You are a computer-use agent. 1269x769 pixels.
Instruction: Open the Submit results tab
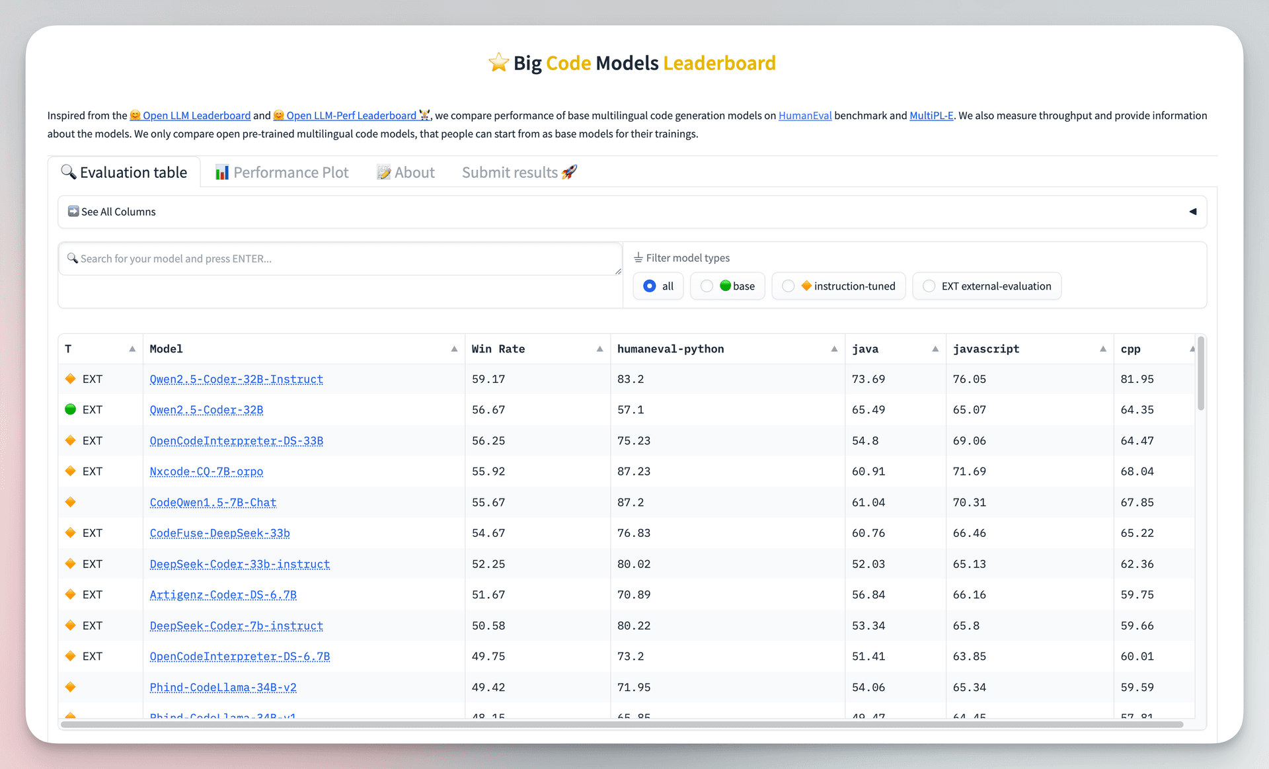(x=519, y=172)
